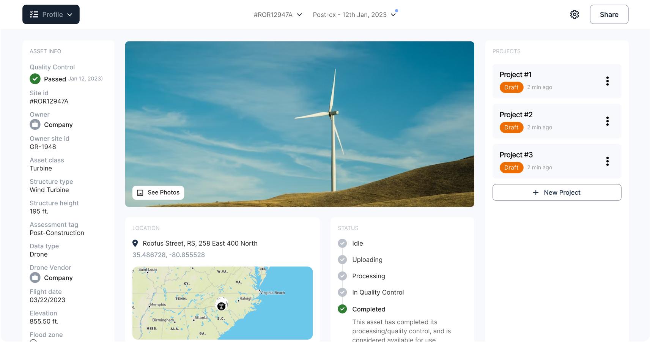Open Project #1 three-dot menu
650x342 pixels.
coord(608,81)
